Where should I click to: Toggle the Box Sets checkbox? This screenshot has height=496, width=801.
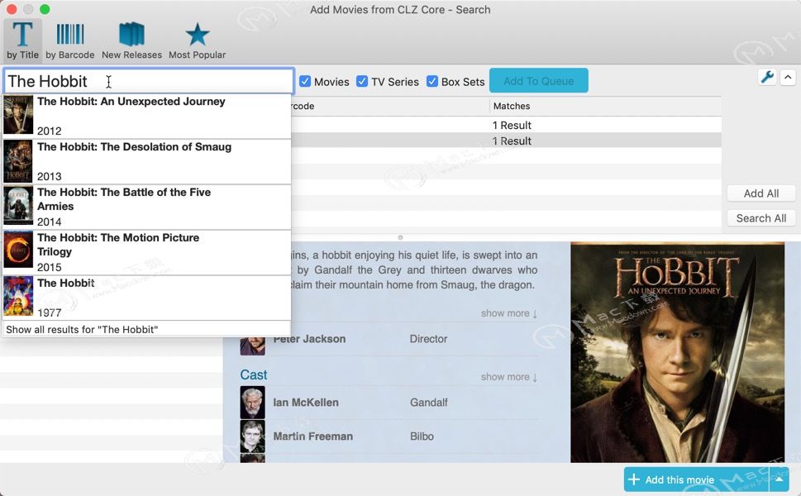click(x=432, y=81)
